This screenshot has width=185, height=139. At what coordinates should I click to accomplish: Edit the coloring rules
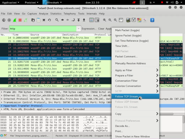(139, 20)
